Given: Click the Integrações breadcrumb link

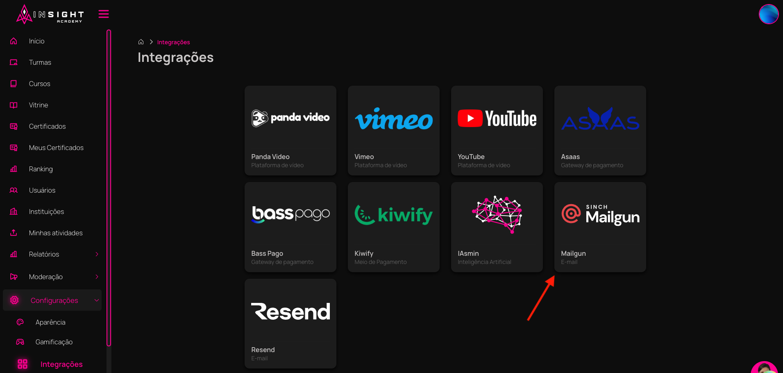Looking at the screenshot, I should click(174, 42).
